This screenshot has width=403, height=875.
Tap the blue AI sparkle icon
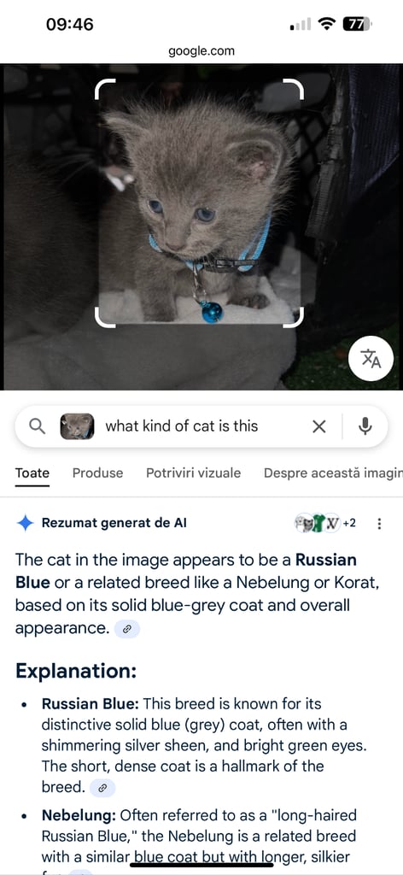(x=26, y=523)
